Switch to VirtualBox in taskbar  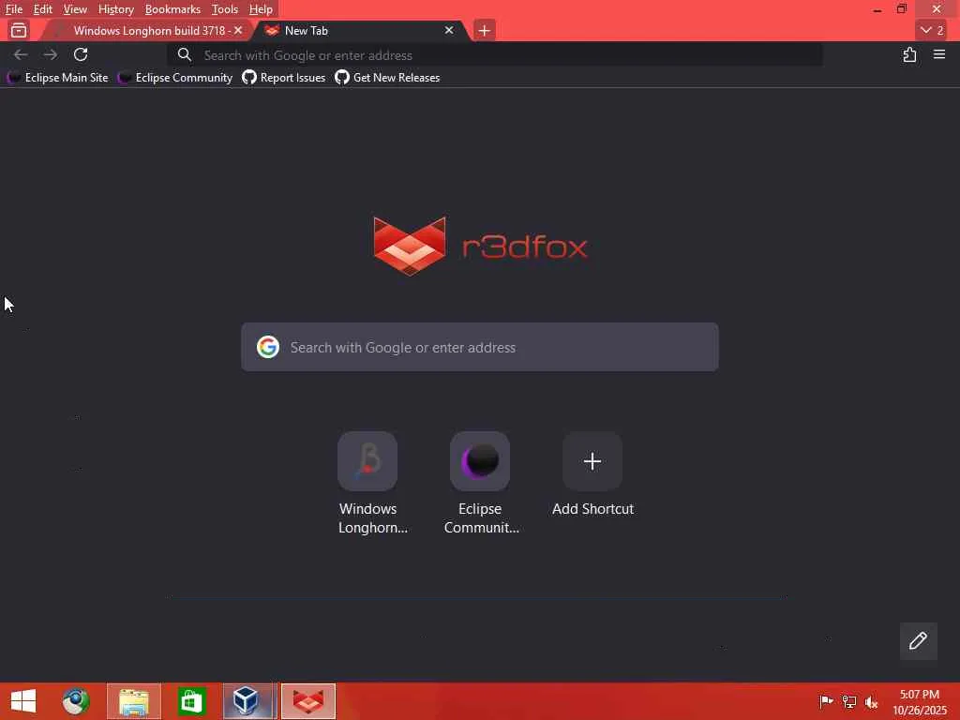[249, 701]
